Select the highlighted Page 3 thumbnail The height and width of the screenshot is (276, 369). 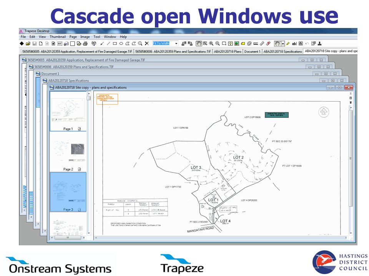pos(68,192)
